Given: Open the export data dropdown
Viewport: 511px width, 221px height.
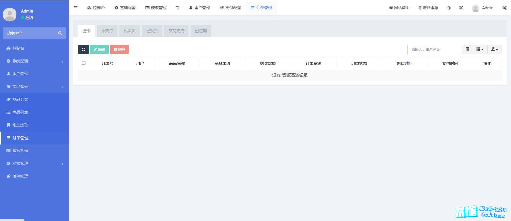Looking at the screenshot, I should point(494,49).
